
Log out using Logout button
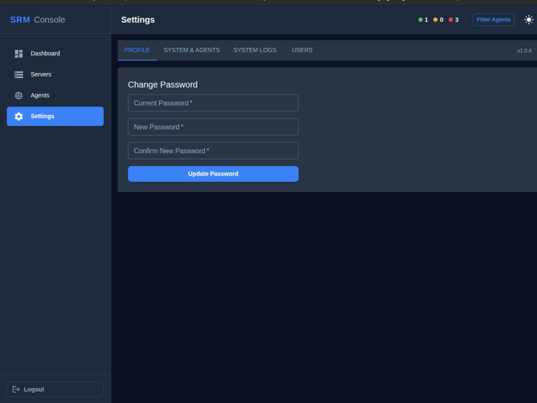(55, 389)
